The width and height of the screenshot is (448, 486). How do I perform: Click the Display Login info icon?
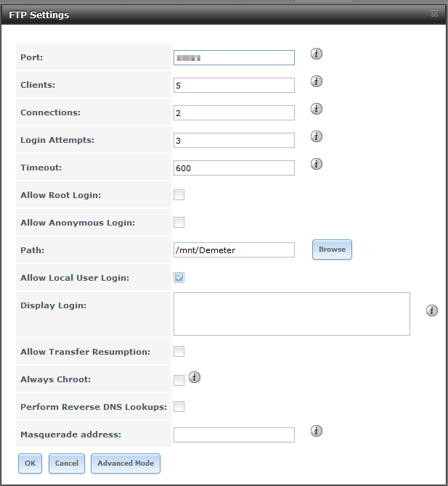click(x=432, y=310)
